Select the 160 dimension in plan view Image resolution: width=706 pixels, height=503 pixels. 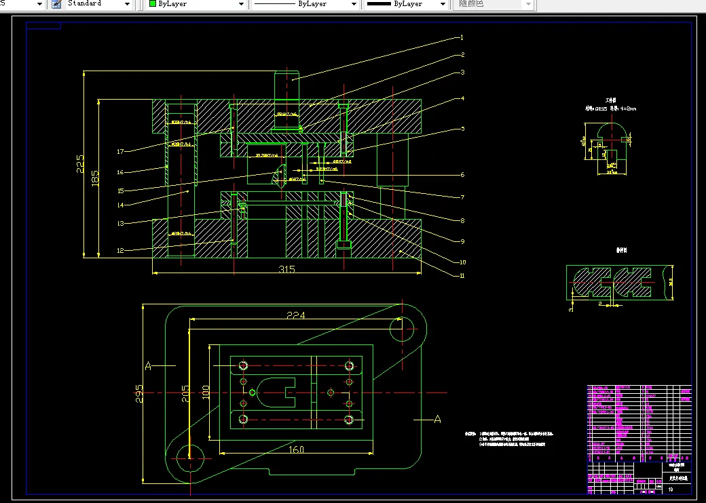point(296,449)
